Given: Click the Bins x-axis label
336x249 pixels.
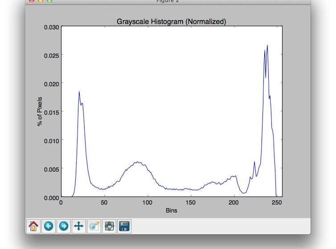Looking at the screenshot, I should [x=172, y=210].
